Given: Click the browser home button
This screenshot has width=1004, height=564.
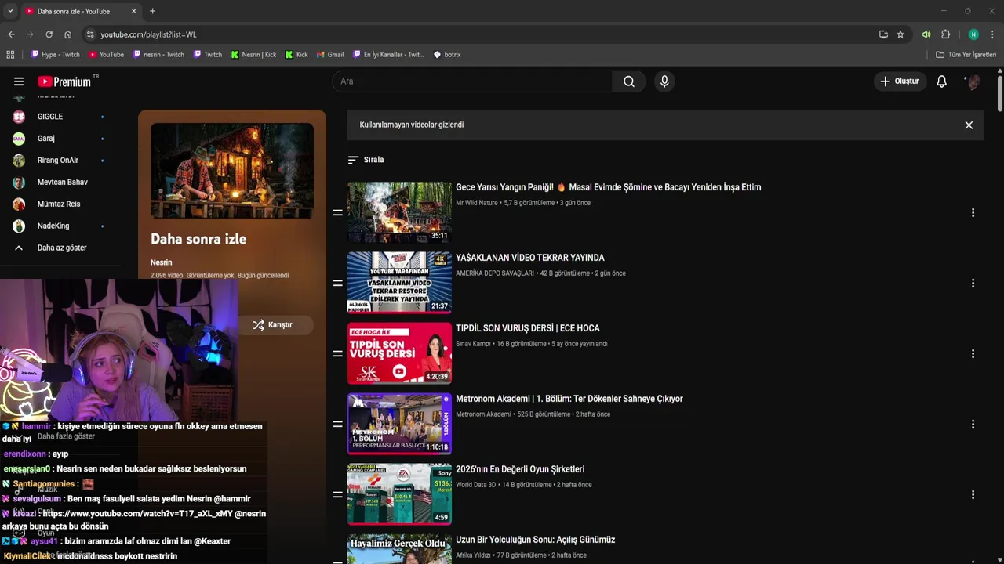Looking at the screenshot, I should tap(67, 34).
